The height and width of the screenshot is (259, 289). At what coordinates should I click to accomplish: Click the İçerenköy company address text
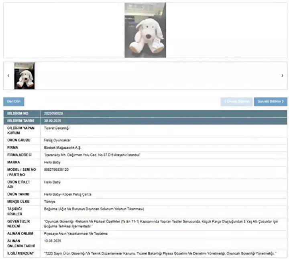92,155
